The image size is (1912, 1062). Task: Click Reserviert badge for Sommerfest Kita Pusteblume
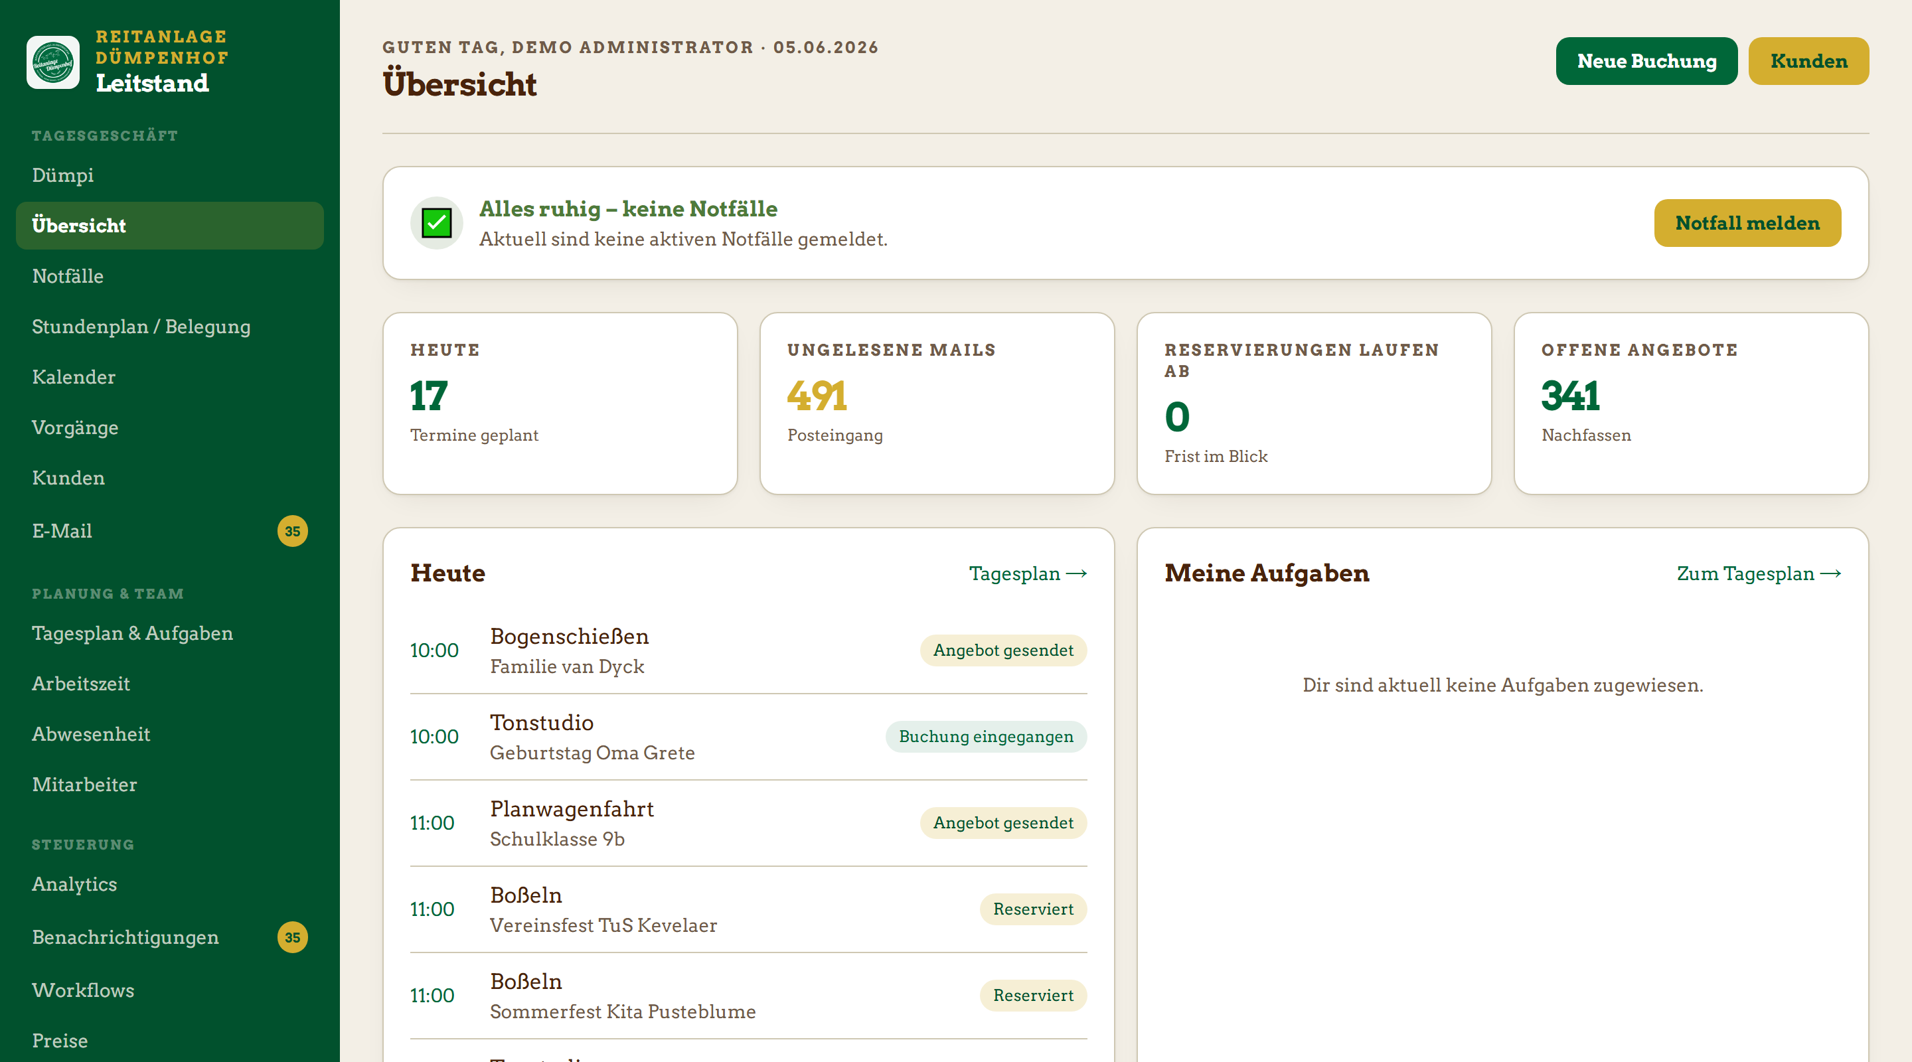pos(1033,995)
